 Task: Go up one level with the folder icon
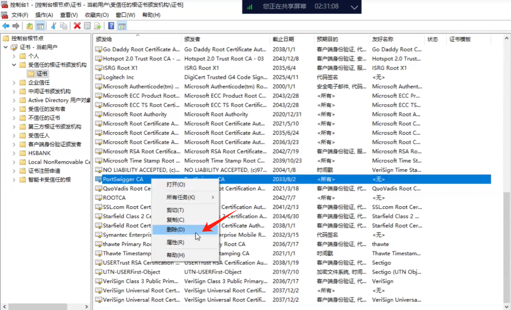click(x=30, y=26)
